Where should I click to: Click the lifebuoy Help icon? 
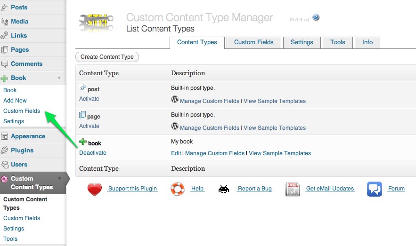tap(178, 189)
